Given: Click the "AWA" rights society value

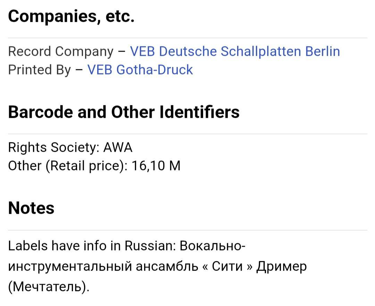Looking at the screenshot, I should click(118, 147).
